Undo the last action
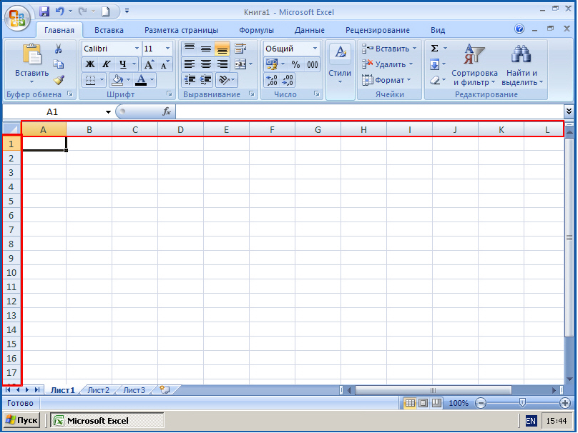Image resolution: width=578 pixels, height=433 pixels. tap(59, 11)
